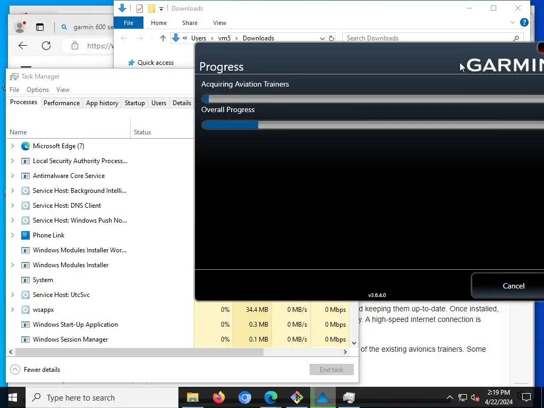Expand Service Host: UtcSvc row

[13, 294]
